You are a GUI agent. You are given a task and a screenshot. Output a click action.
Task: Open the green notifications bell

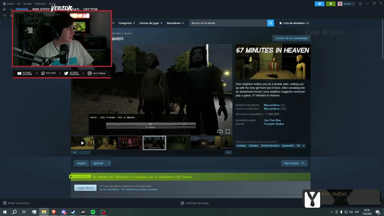click(x=331, y=4)
